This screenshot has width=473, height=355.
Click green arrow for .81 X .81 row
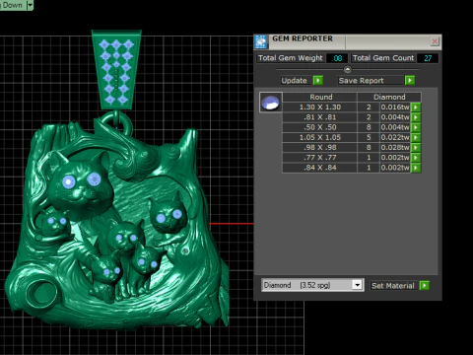tap(416, 117)
